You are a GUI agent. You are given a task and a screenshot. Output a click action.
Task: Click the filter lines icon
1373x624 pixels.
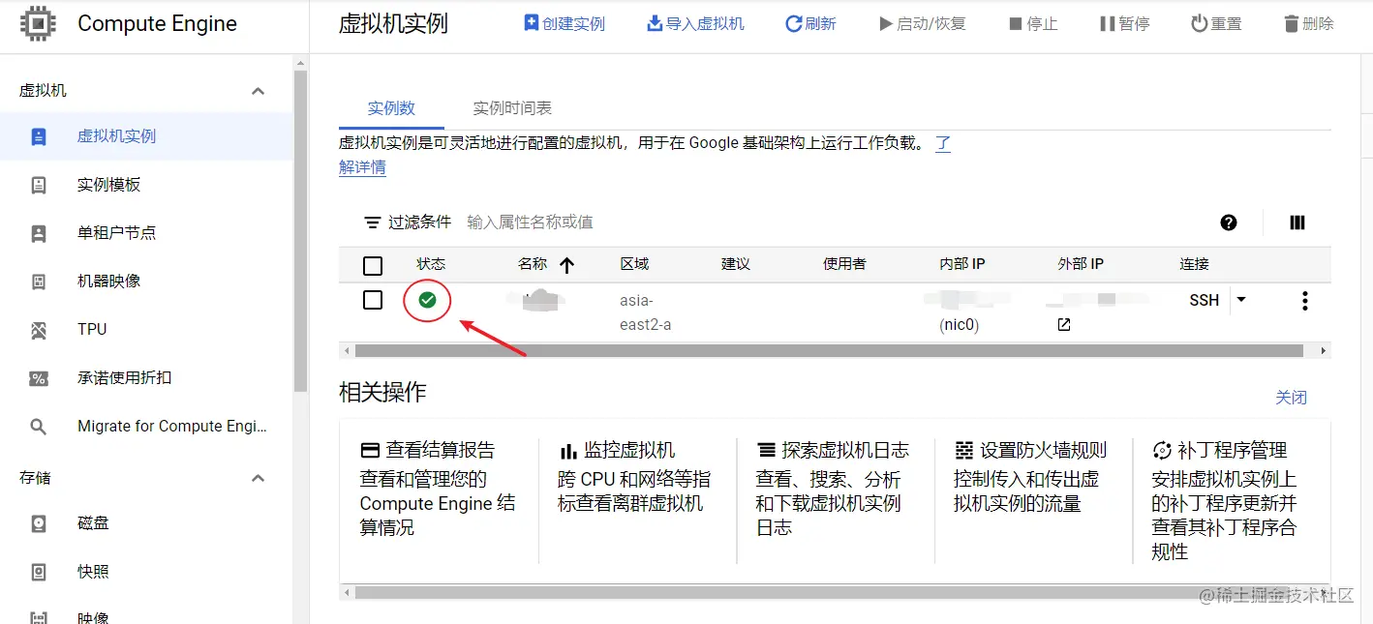[x=372, y=223]
